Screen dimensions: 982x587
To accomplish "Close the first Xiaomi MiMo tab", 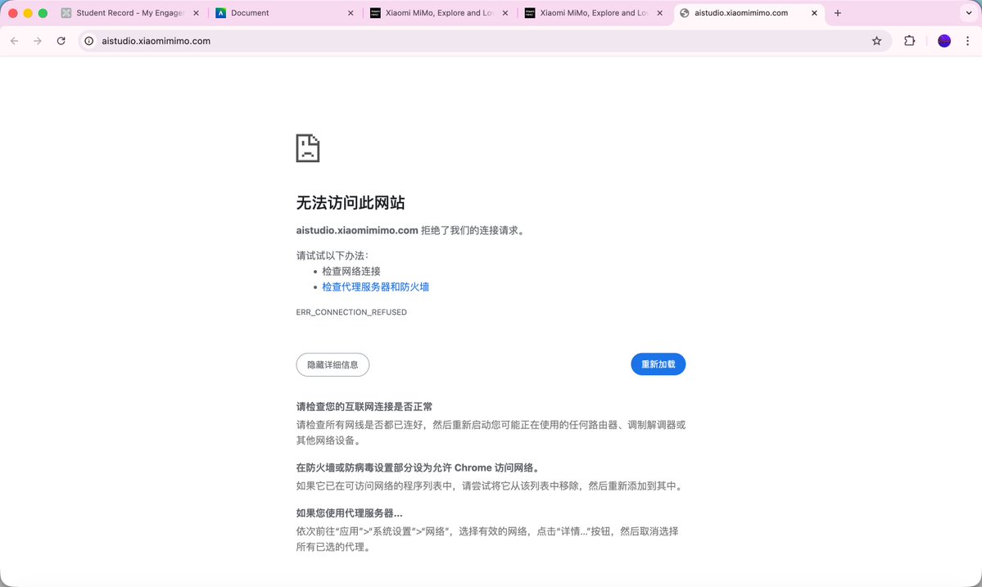I will click(505, 12).
